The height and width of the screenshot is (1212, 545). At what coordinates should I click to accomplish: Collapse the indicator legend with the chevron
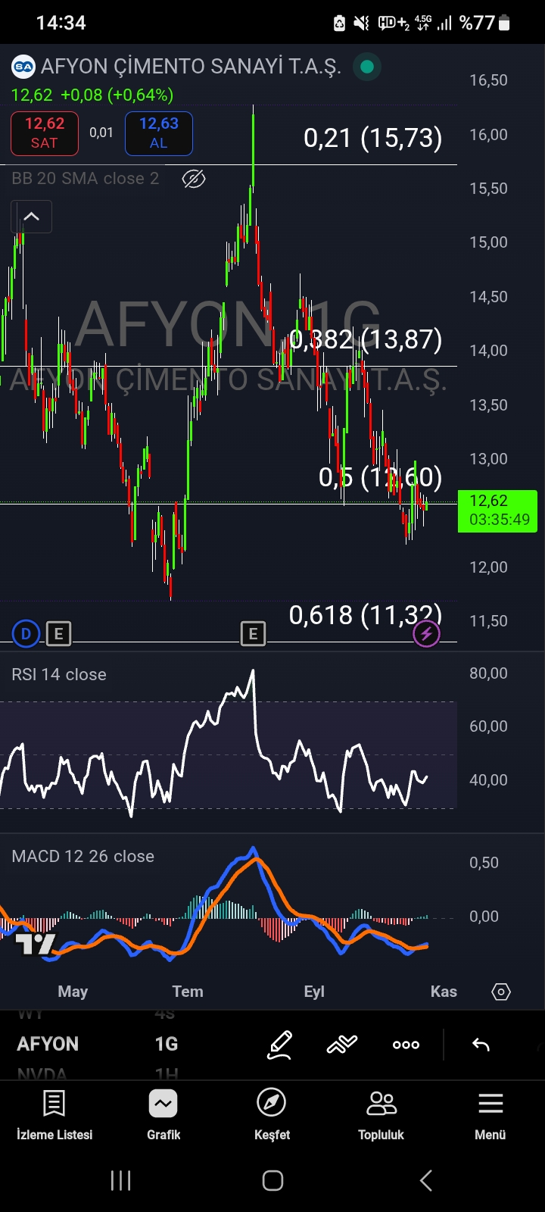[31, 217]
